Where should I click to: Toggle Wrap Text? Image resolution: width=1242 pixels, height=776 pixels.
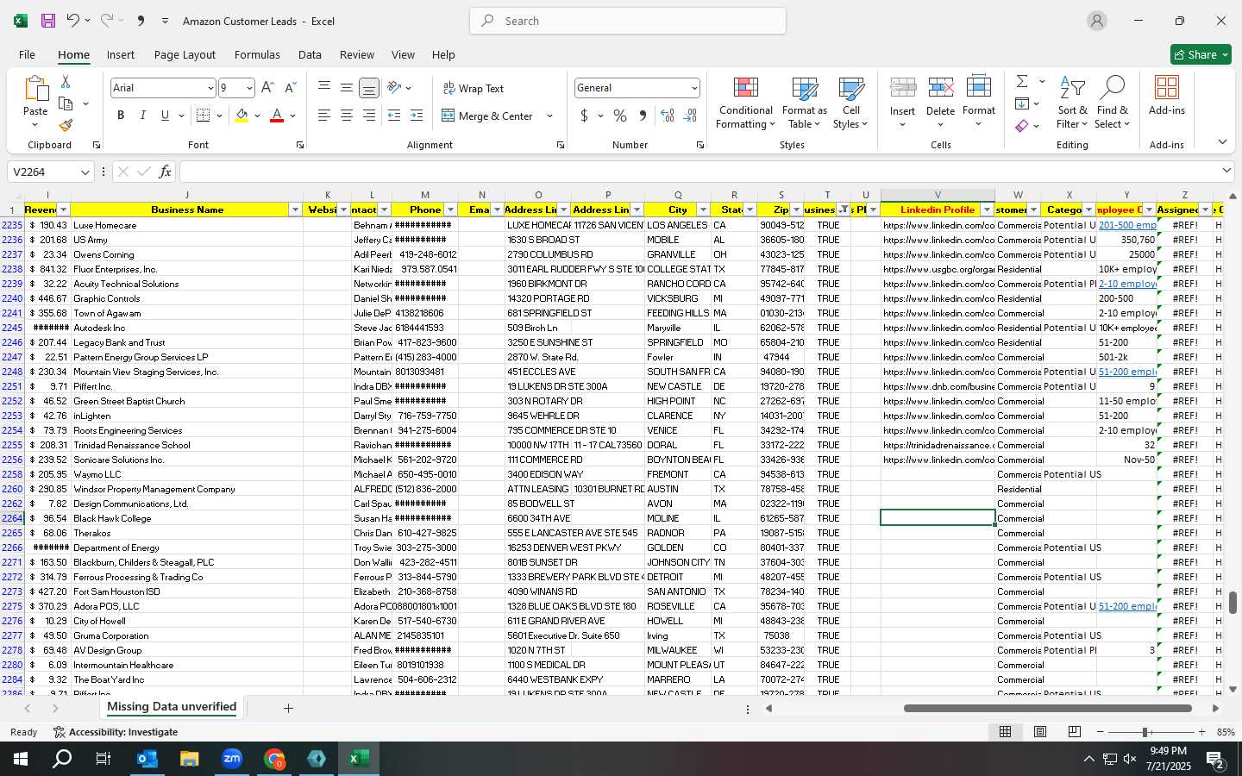click(x=474, y=88)
